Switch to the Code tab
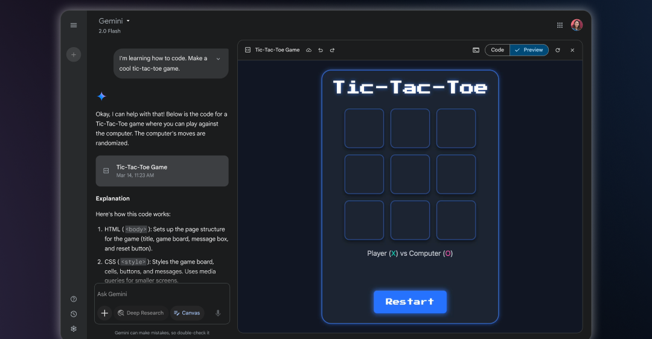The width and height of the screenshot is (652, 339). (x=497, y=50)
